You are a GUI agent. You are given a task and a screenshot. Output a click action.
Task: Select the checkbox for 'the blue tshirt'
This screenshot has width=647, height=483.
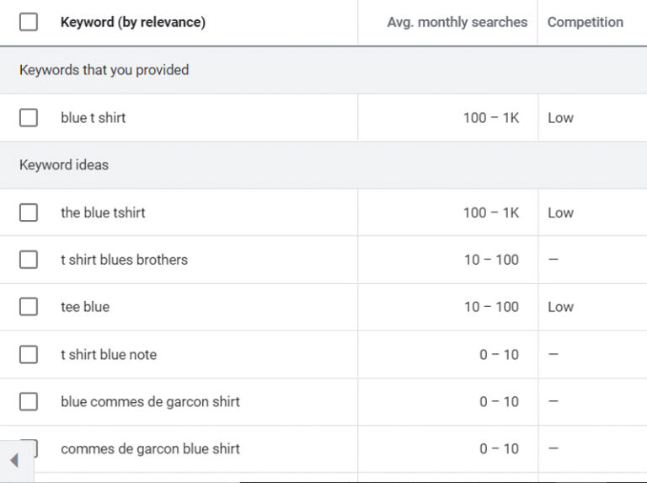pos(29,212)
